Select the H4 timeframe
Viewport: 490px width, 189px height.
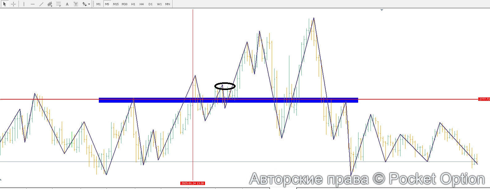tap(142, 4)
